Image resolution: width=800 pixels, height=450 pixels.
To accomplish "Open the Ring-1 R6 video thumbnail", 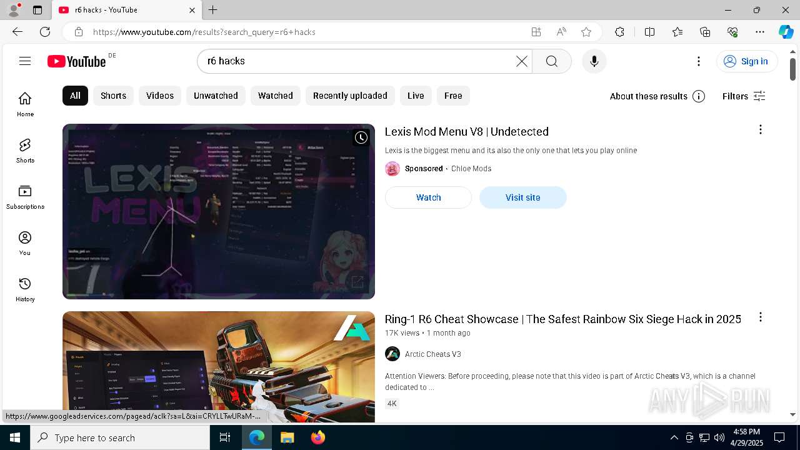I will (x=219, y=367).
